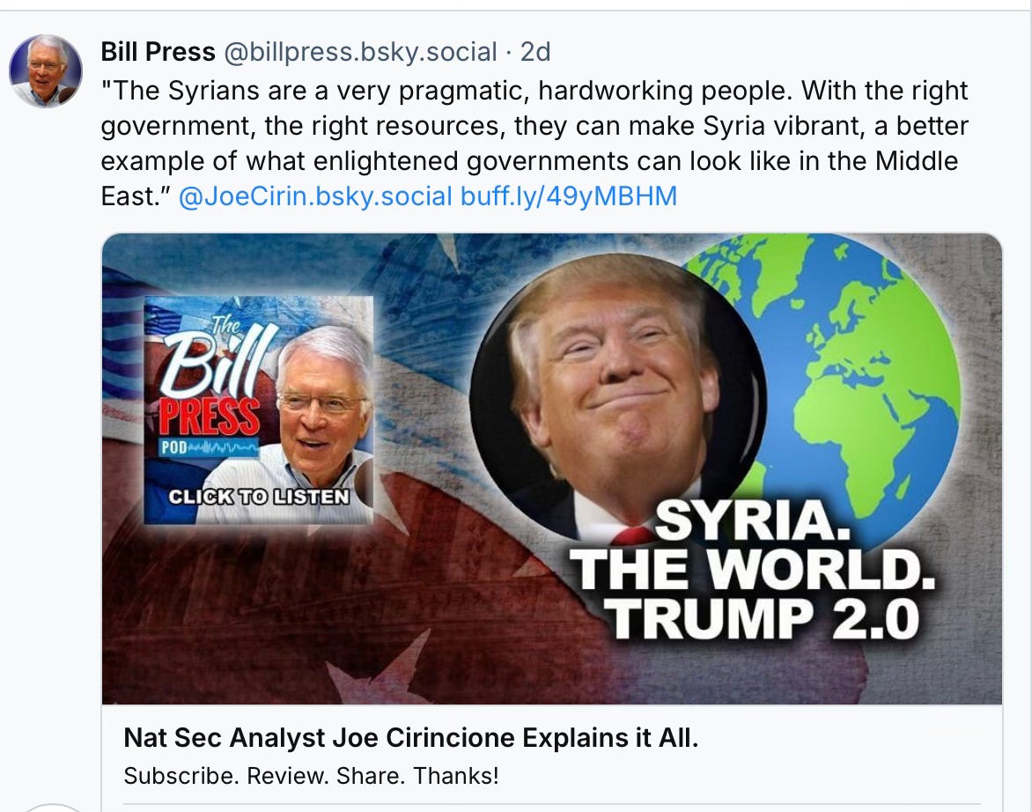This screenshot has width=1032, height=812.
Task: Open the post's body text
Action: click(534, 143)
